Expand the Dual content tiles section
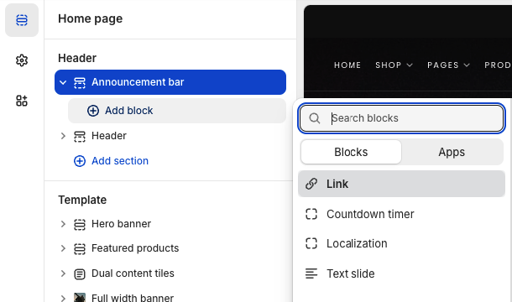The height and width of the screenshot is (302, 512). 63,273
